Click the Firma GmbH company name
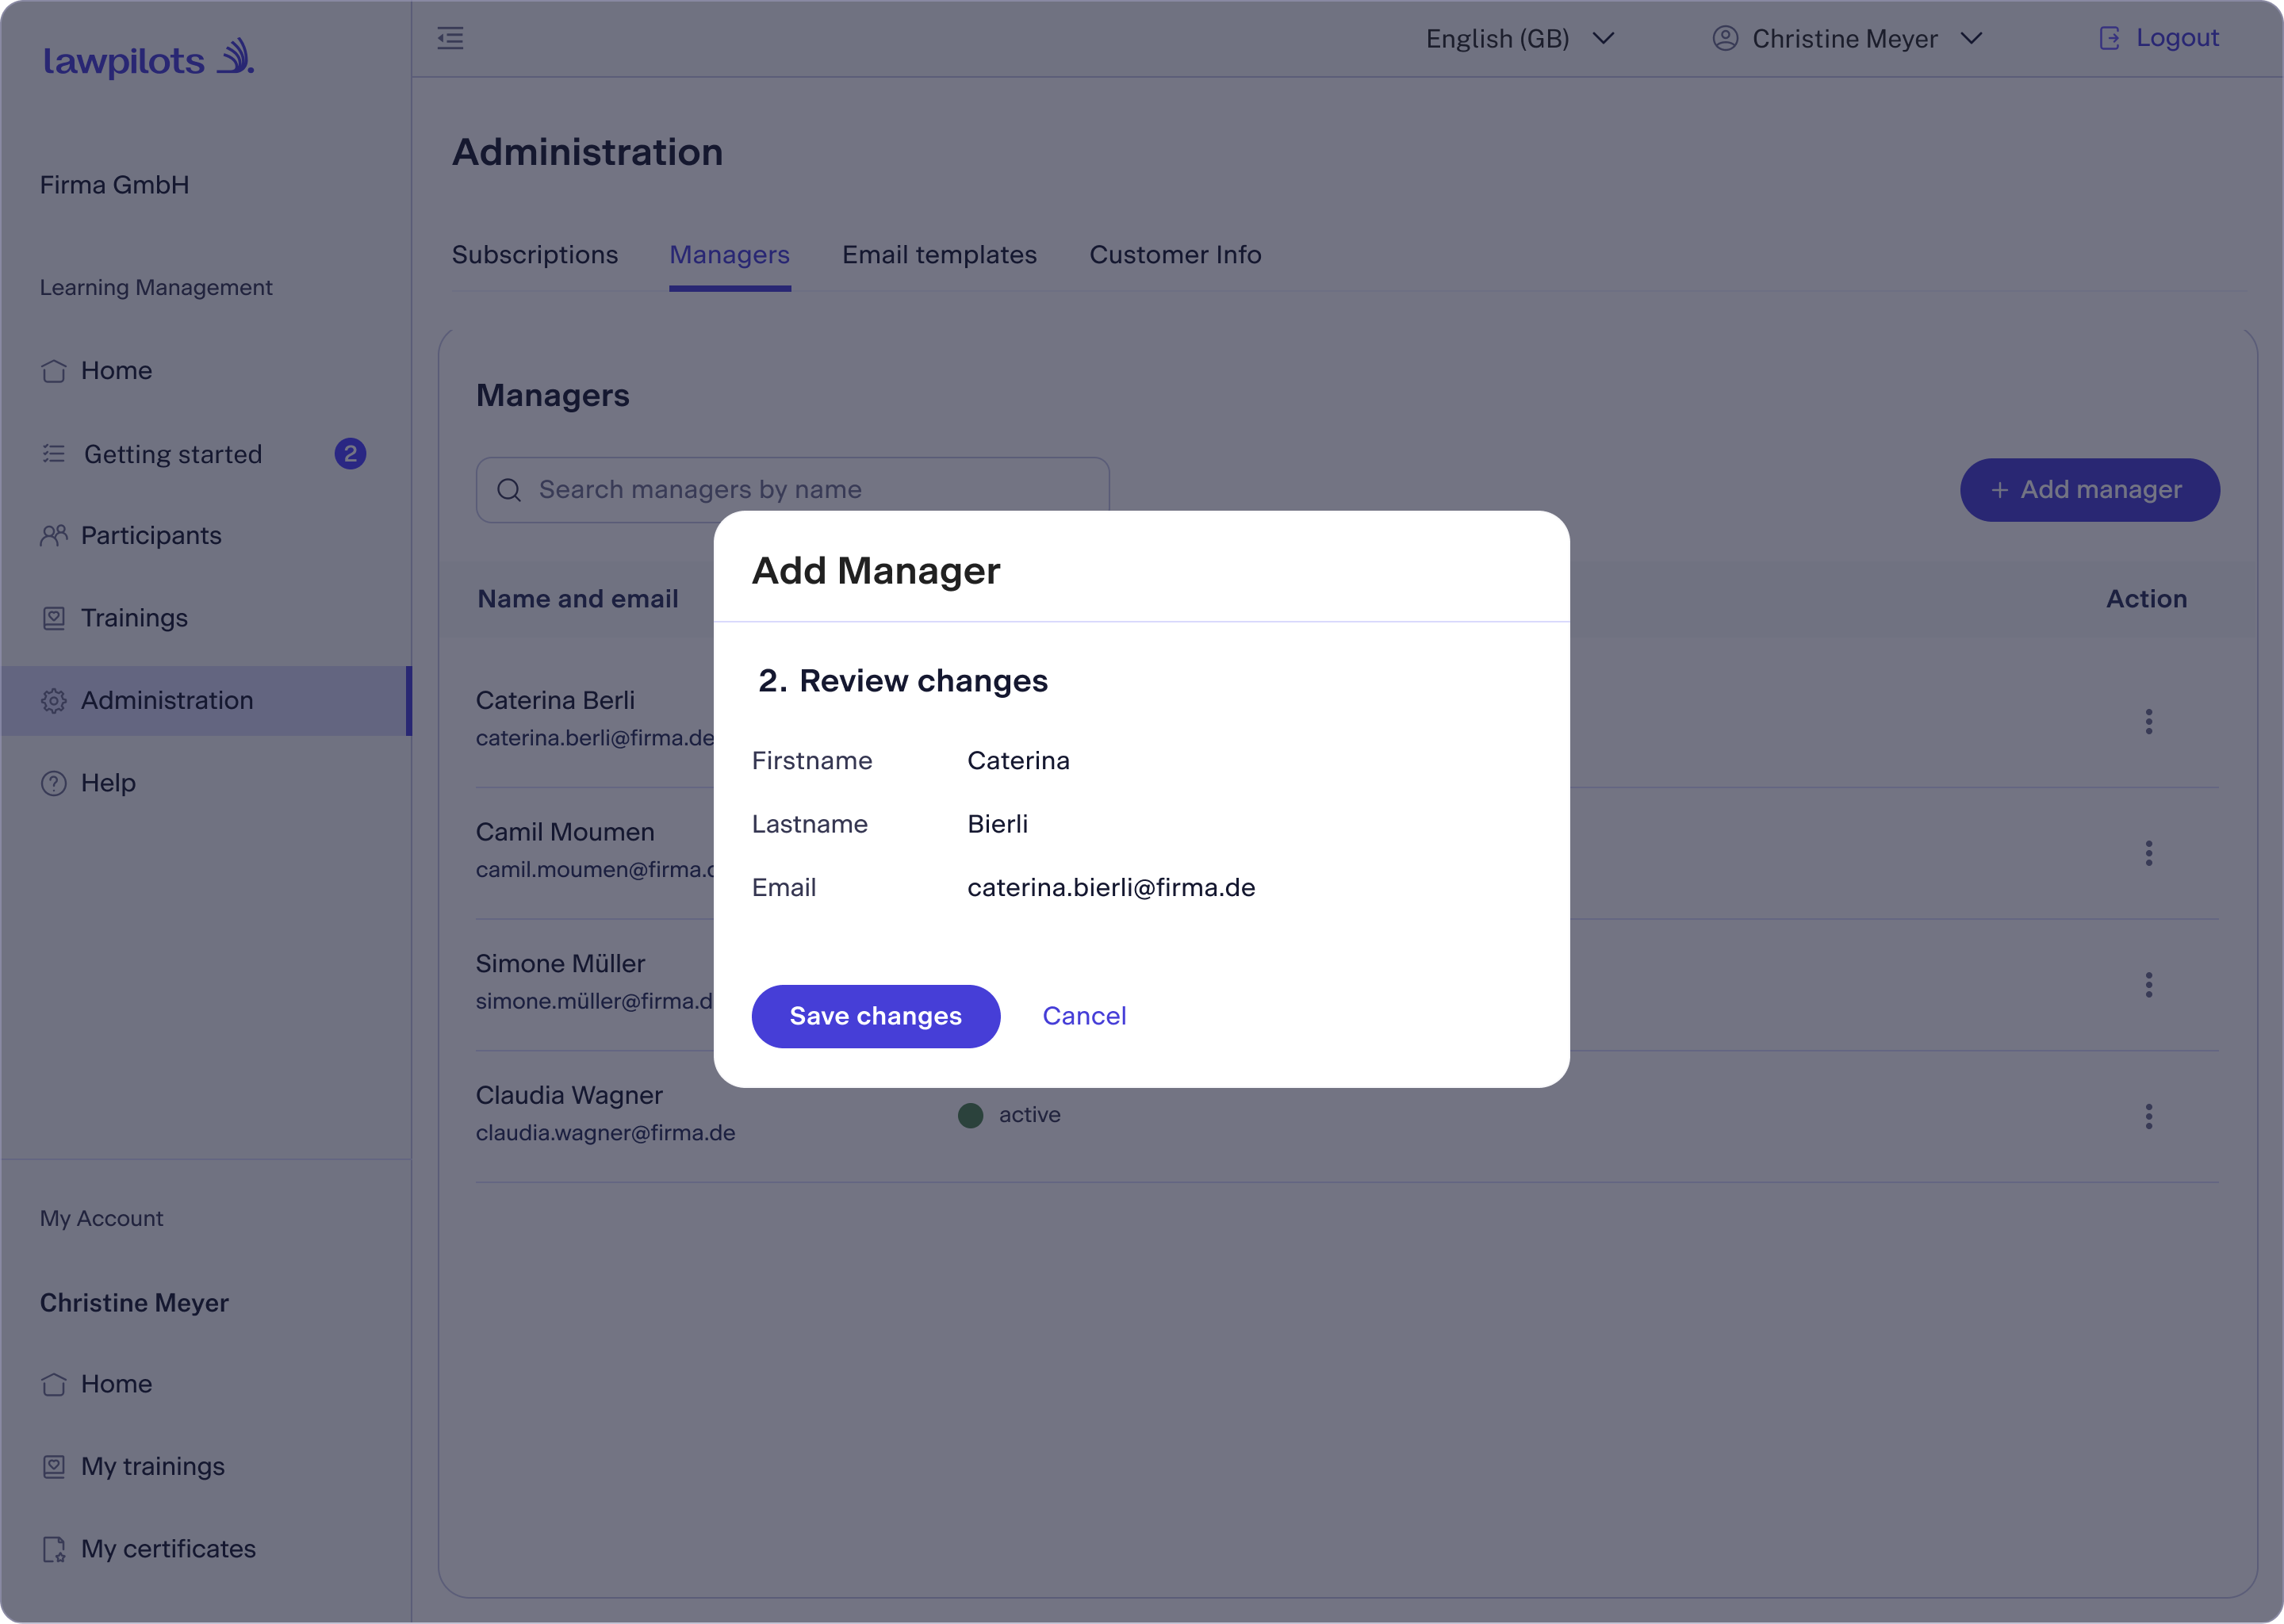Screen dimensions: 2284x1624 [114, 185]
